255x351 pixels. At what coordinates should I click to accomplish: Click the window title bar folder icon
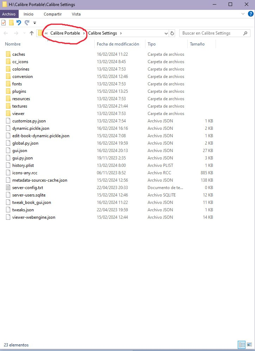click(5, 4)
